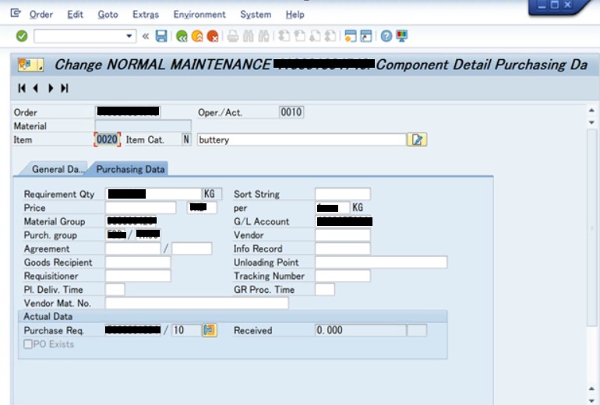The width and height of the screenshot is (600, 405).
Task: Go to the first item arrow
Action: pyautogui.click(x=22, y=88)
